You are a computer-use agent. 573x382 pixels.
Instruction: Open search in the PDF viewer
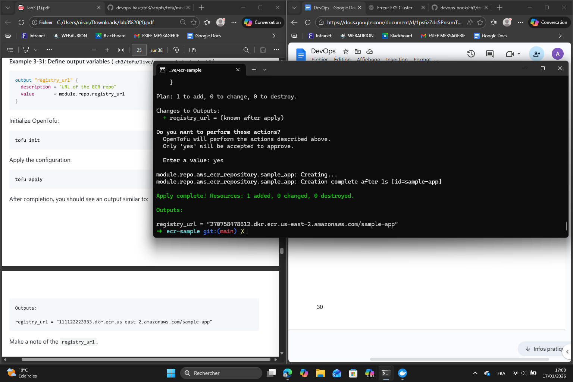click(x=246, y=50)
